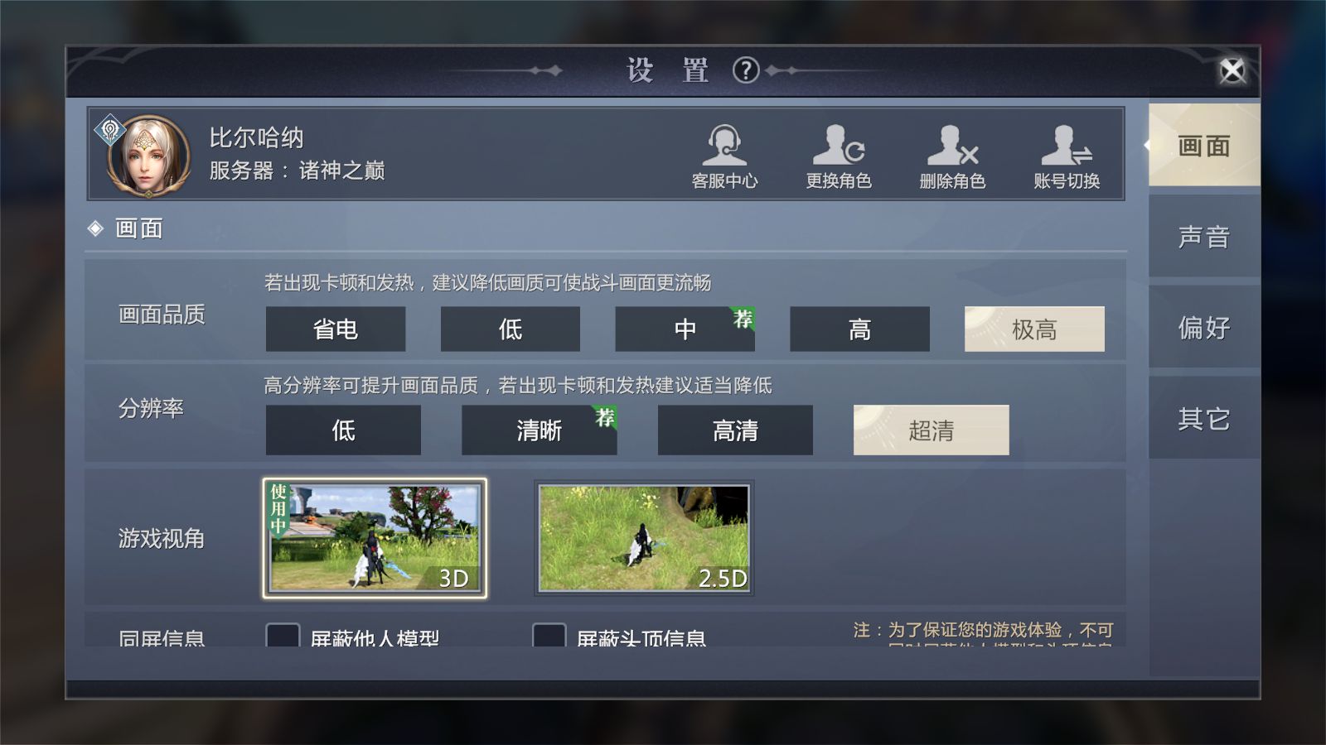Select 超清 ultra resolution option

click(931, 430)
